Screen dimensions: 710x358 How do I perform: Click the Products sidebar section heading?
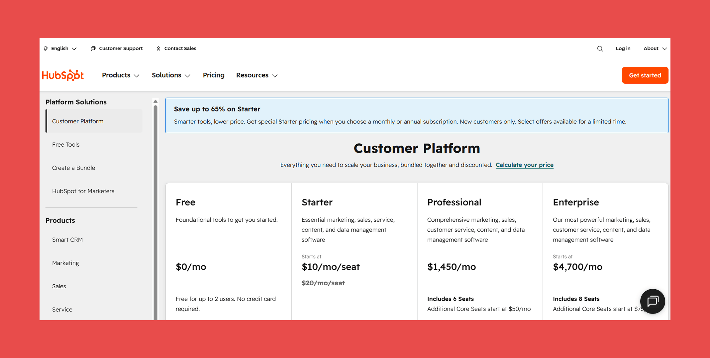[x=60, y=220]
